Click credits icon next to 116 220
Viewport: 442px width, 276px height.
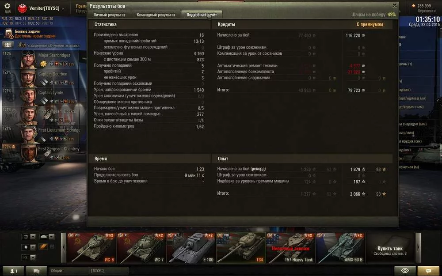pyautogui.click(x=364, y=35)
